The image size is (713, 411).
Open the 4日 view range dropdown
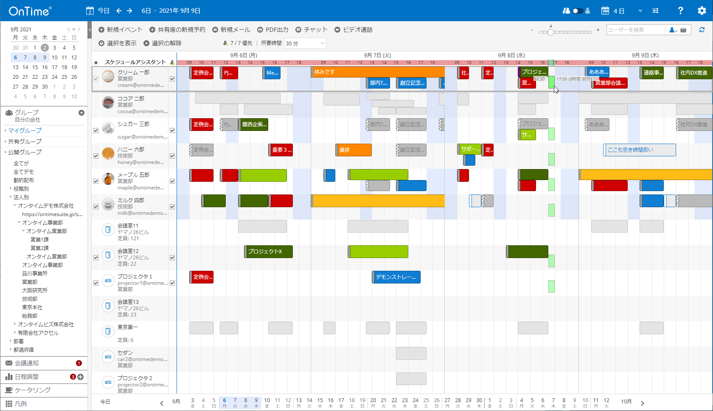(640, 11)
